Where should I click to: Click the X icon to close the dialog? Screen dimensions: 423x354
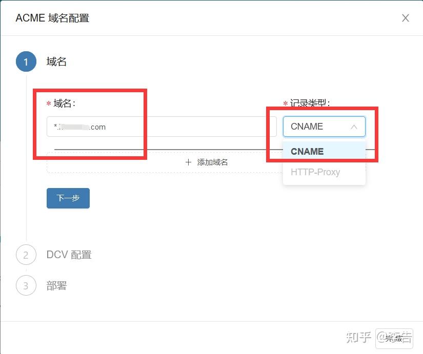(x=406, y=17)
